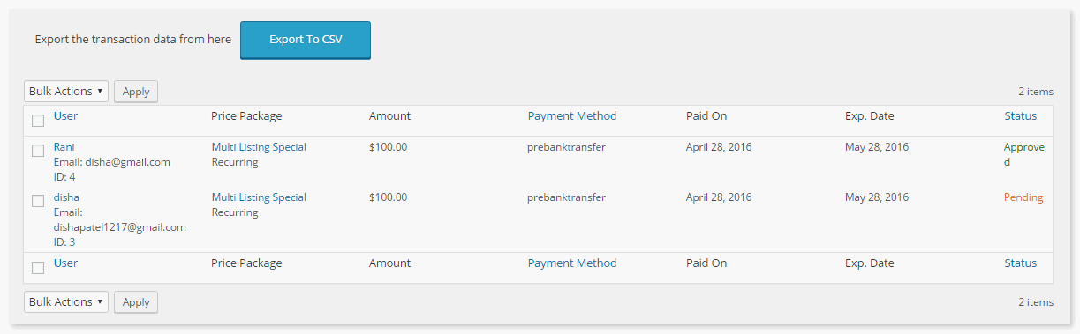Screen dimensions: 1080x334
Task: Open Rani's Multi Listing Special package
Action: (259, 147)
